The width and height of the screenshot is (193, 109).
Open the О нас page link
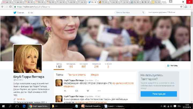click(x=31, y=13)
